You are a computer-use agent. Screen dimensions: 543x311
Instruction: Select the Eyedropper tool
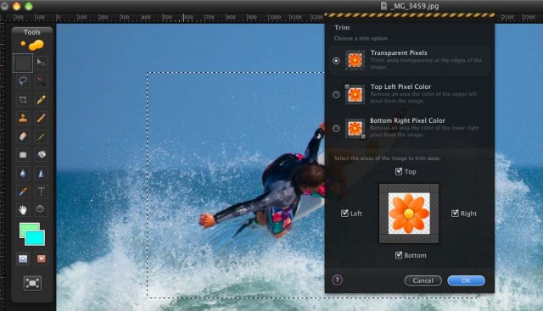(23, 192)
